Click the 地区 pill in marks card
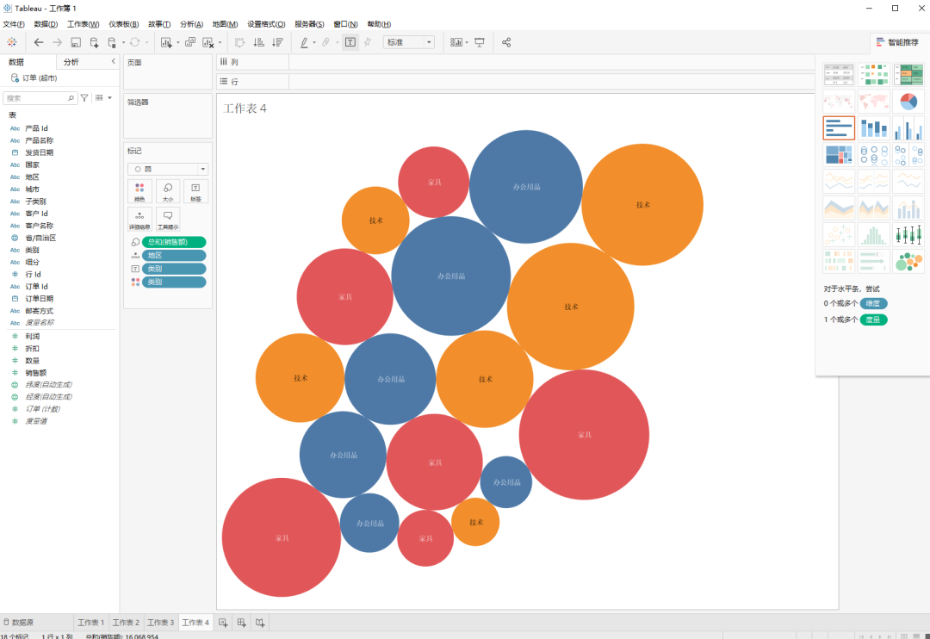Viewport: 930px width, 639px height. 174,255
